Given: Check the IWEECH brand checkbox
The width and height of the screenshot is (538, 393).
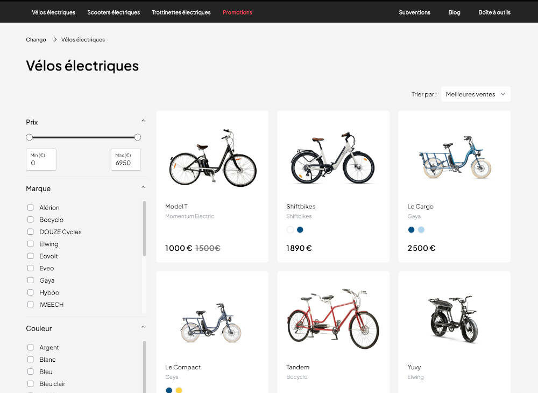Looking at the screenshot, I should pyautogui.click(x=31, y=305).
